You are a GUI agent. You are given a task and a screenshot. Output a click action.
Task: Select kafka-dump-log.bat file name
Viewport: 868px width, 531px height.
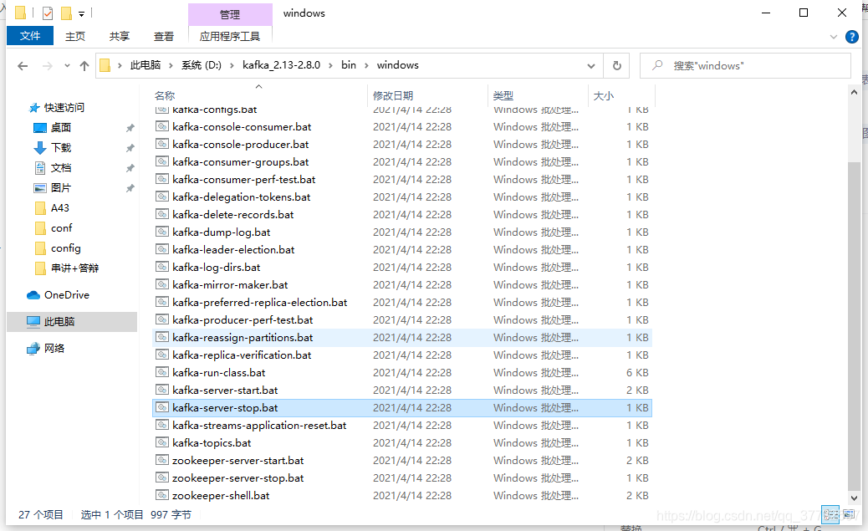tap(222, 232)
